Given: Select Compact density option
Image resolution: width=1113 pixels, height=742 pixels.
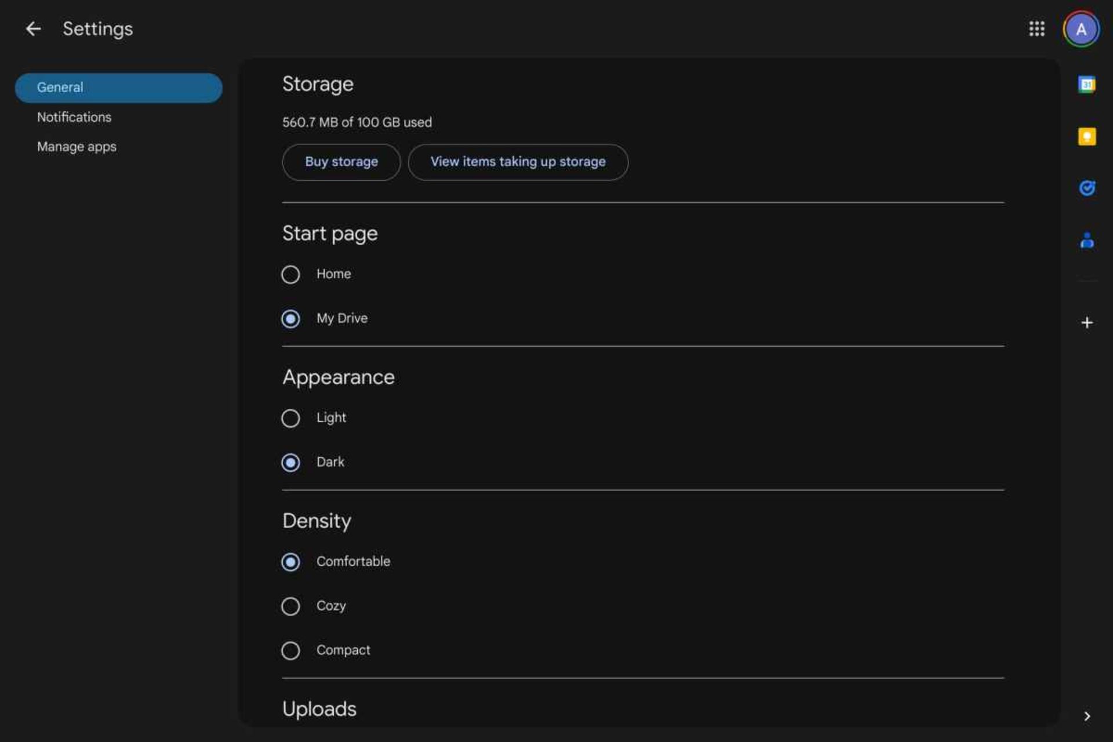Looking at the screenshot, I should click(290, 650).
